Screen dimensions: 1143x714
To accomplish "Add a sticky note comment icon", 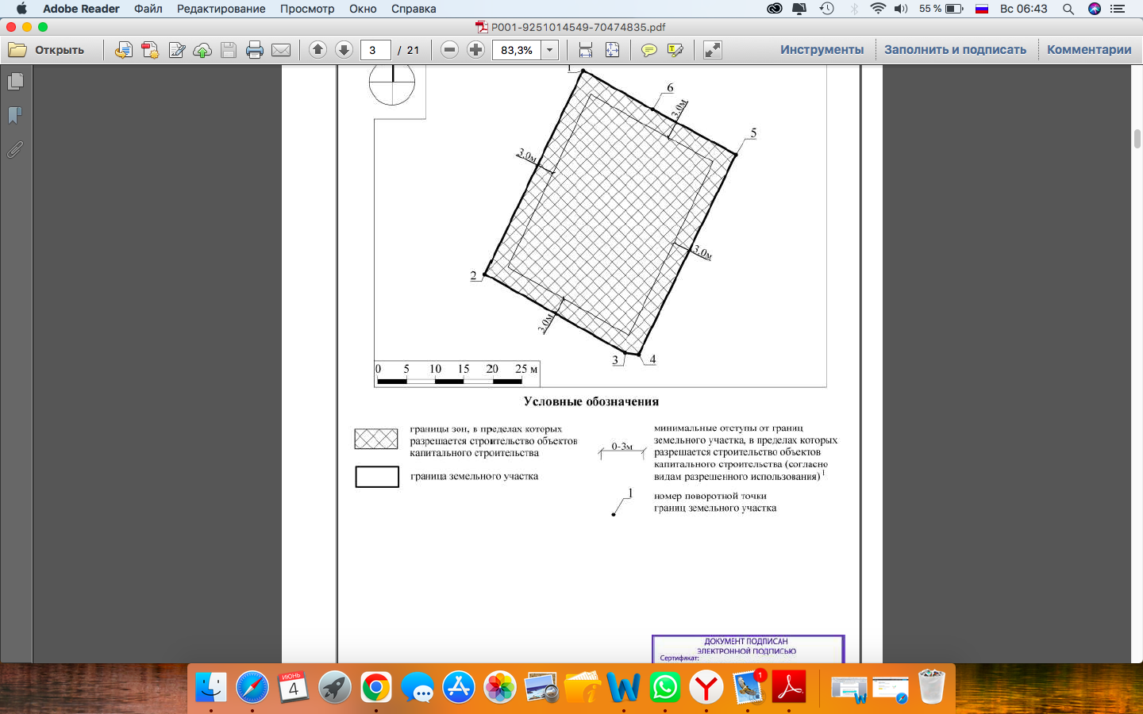I will click(649, 50).
